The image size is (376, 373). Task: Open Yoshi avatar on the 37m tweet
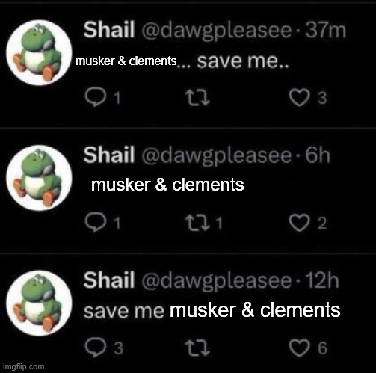40,53
